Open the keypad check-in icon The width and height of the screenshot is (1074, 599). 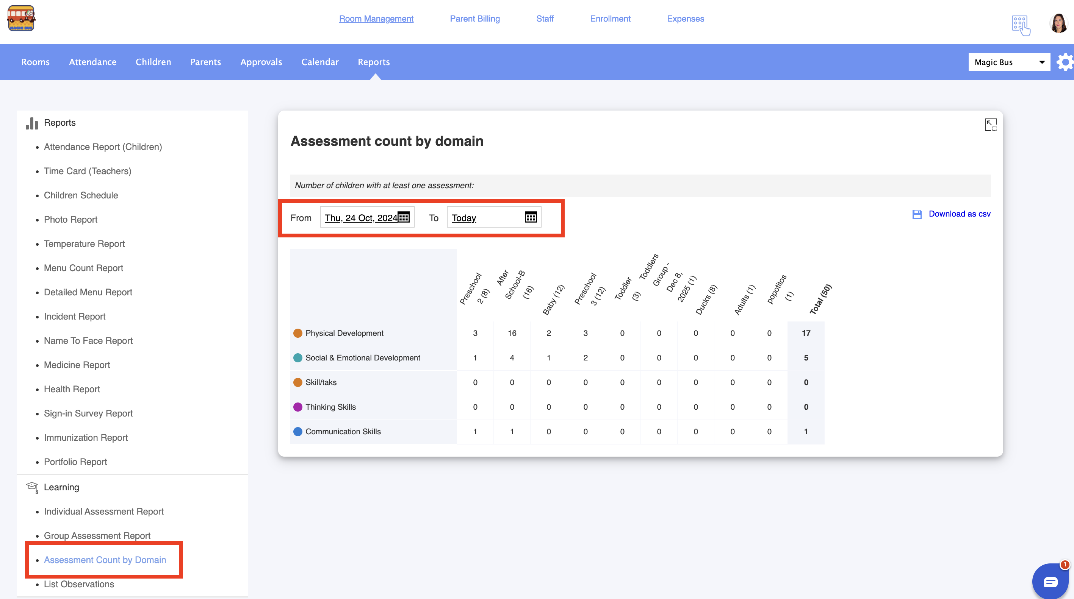(1021, 25)
